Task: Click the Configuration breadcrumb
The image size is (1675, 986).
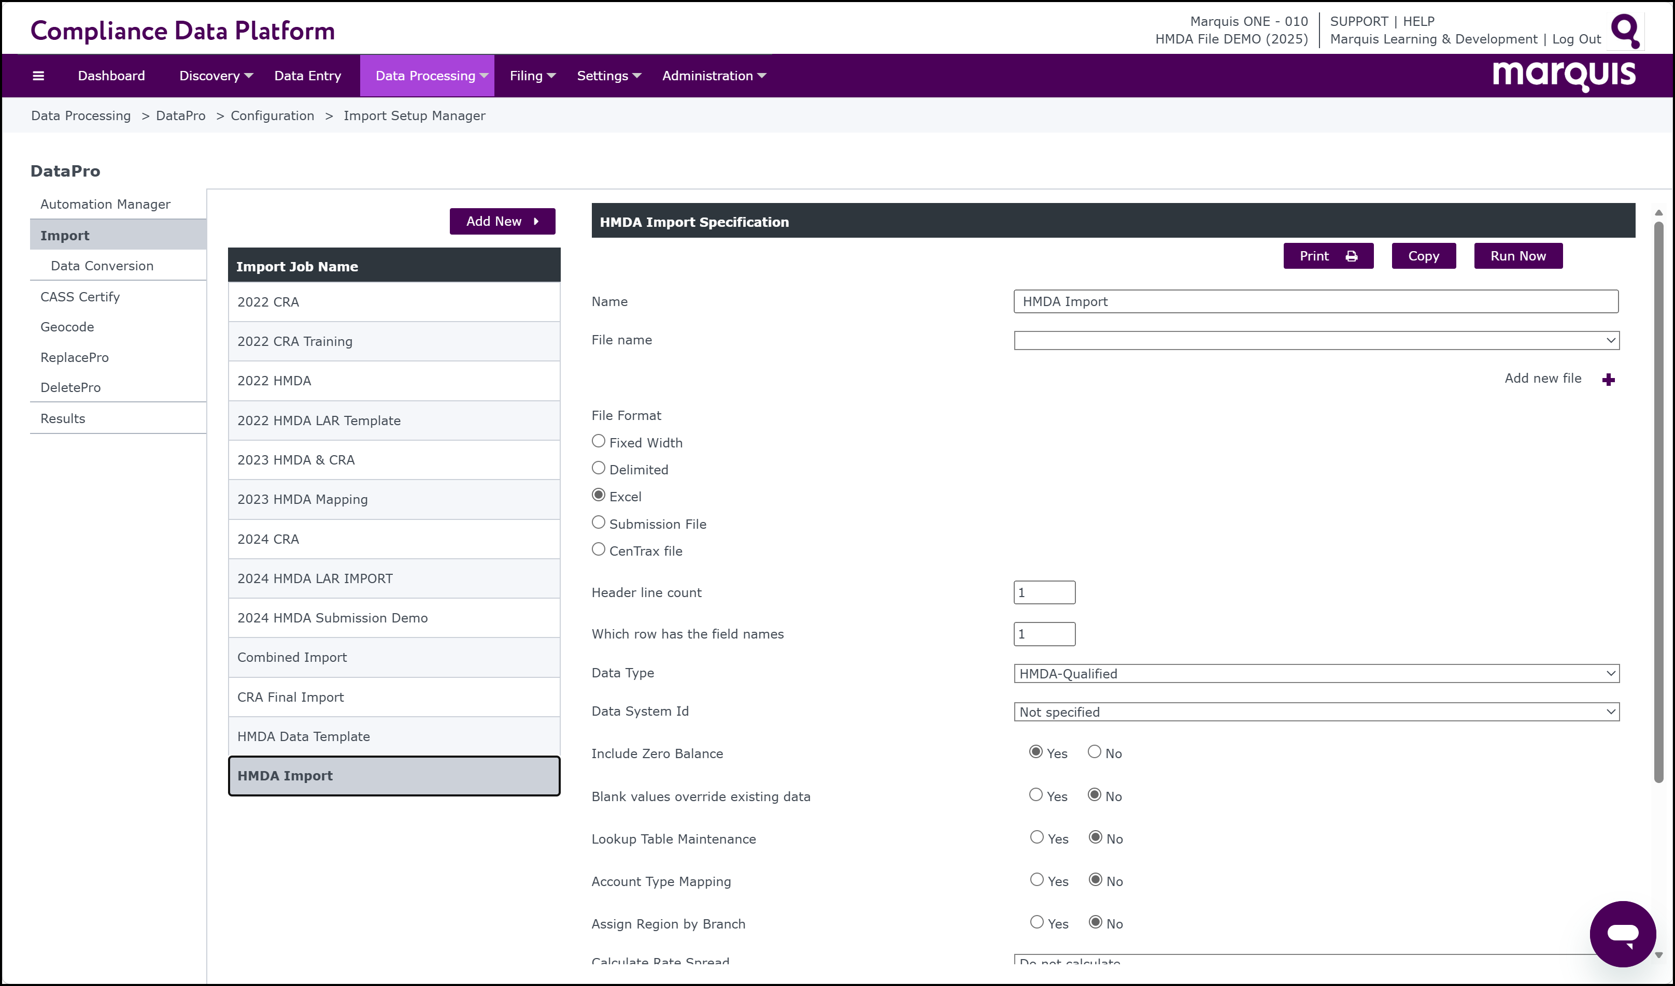Action: 272,115
